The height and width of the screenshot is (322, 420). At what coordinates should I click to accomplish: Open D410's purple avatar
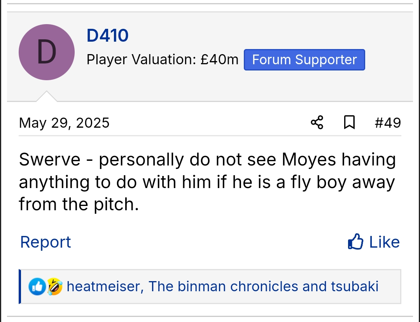tap(47, 52)
